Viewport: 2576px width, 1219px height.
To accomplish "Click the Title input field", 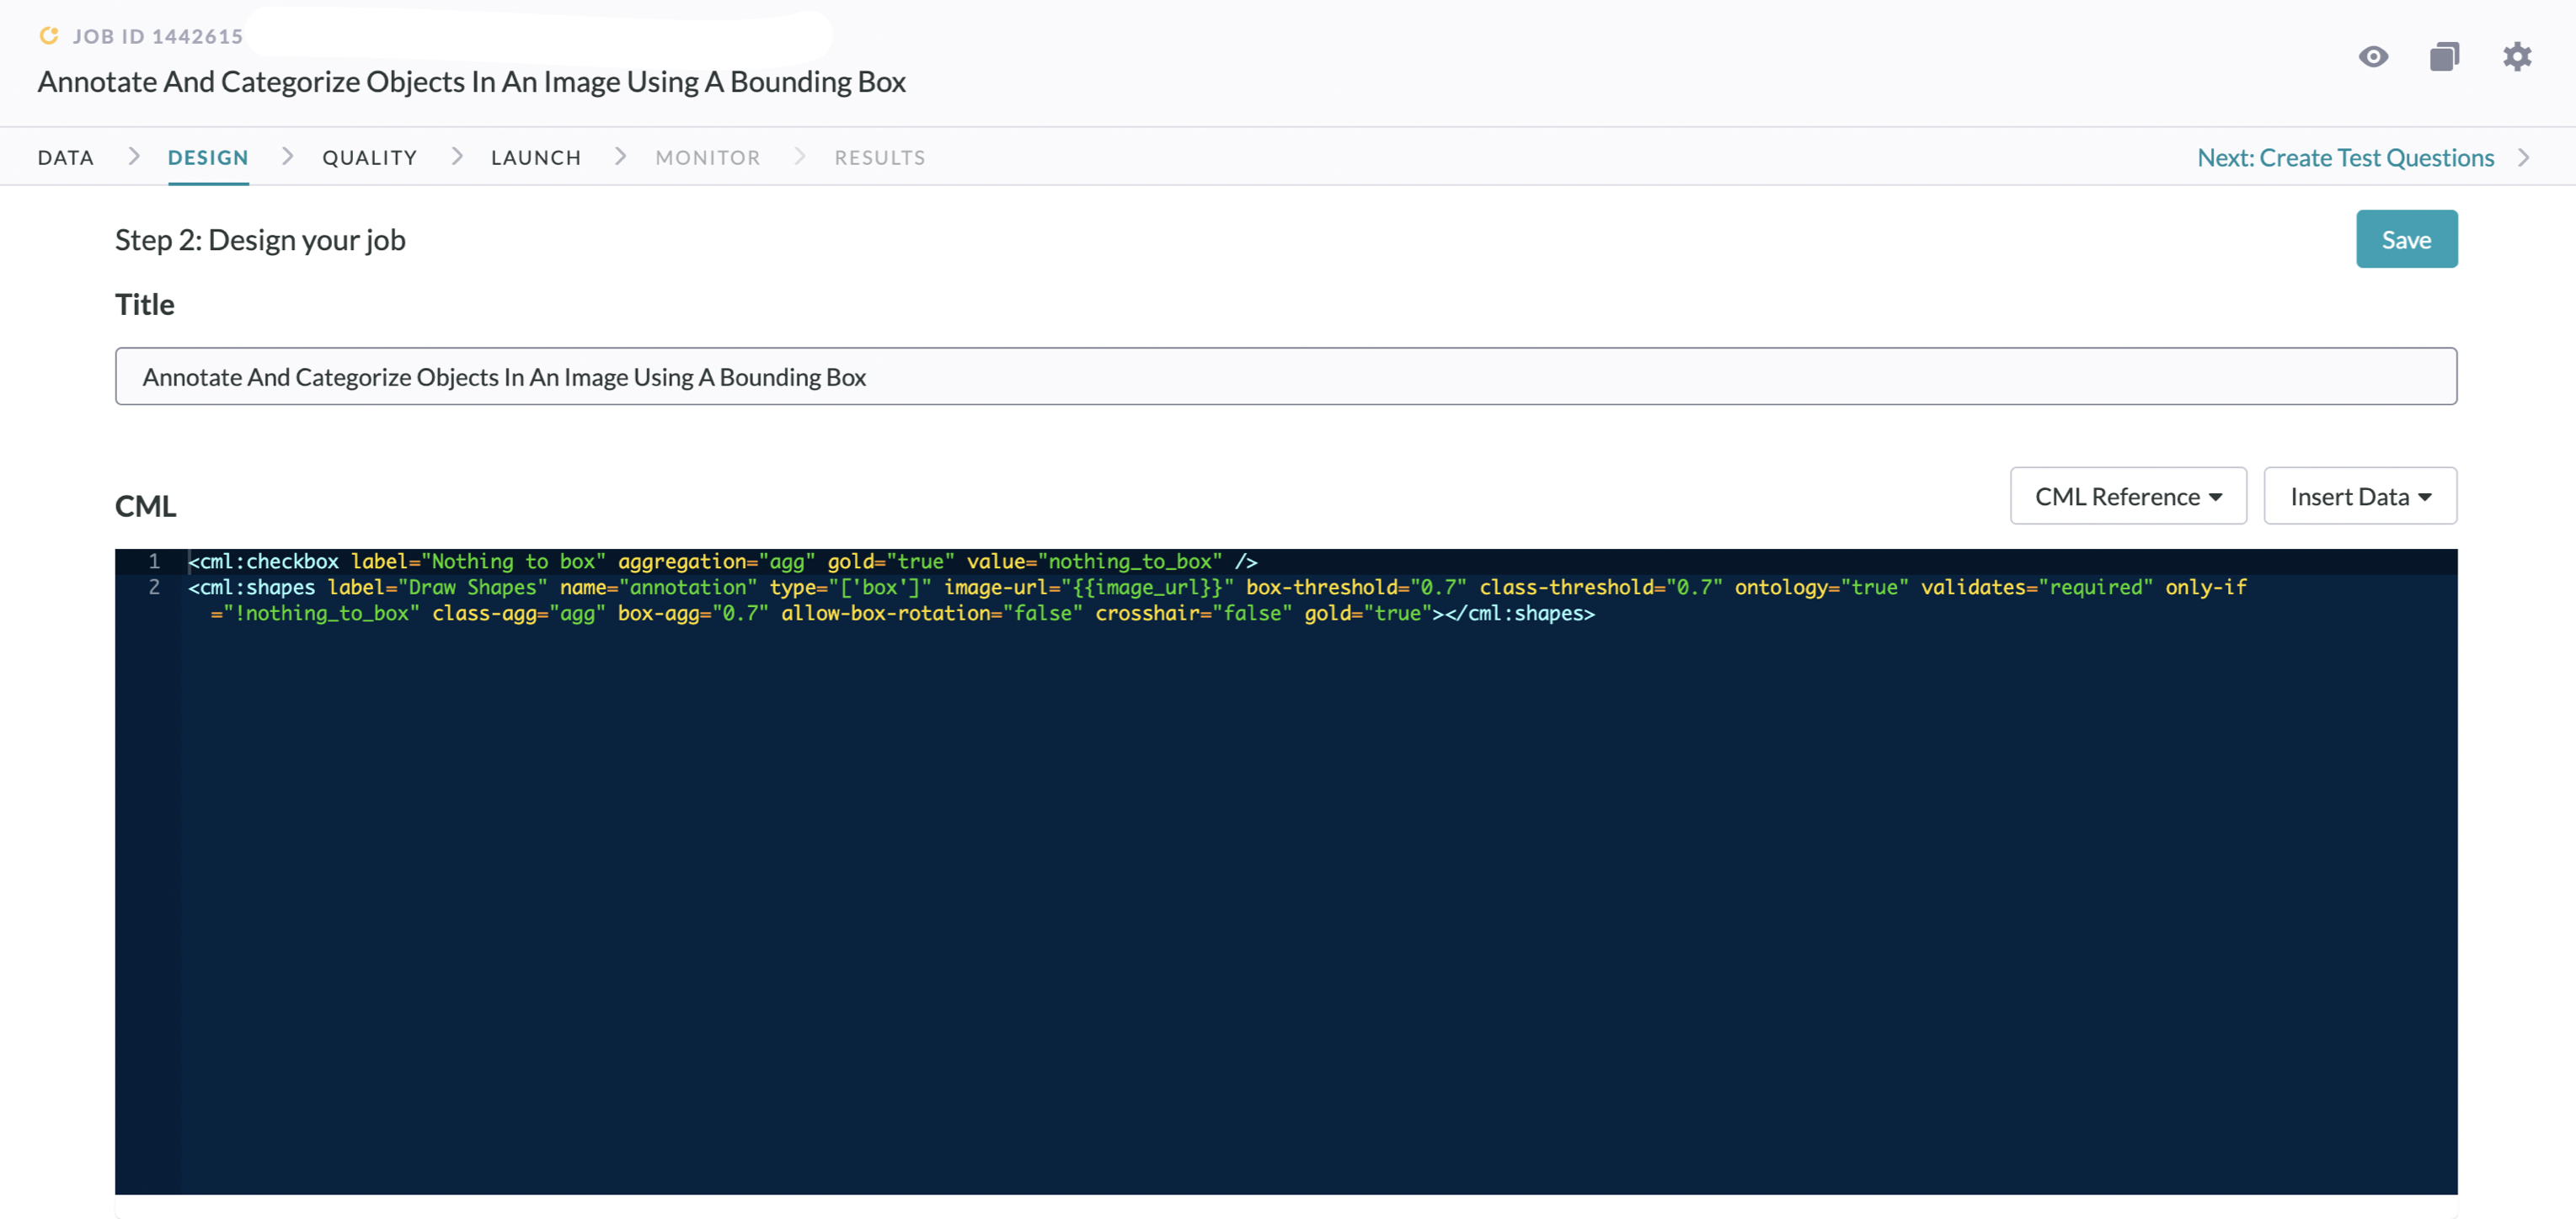I will coord(1286,375).
